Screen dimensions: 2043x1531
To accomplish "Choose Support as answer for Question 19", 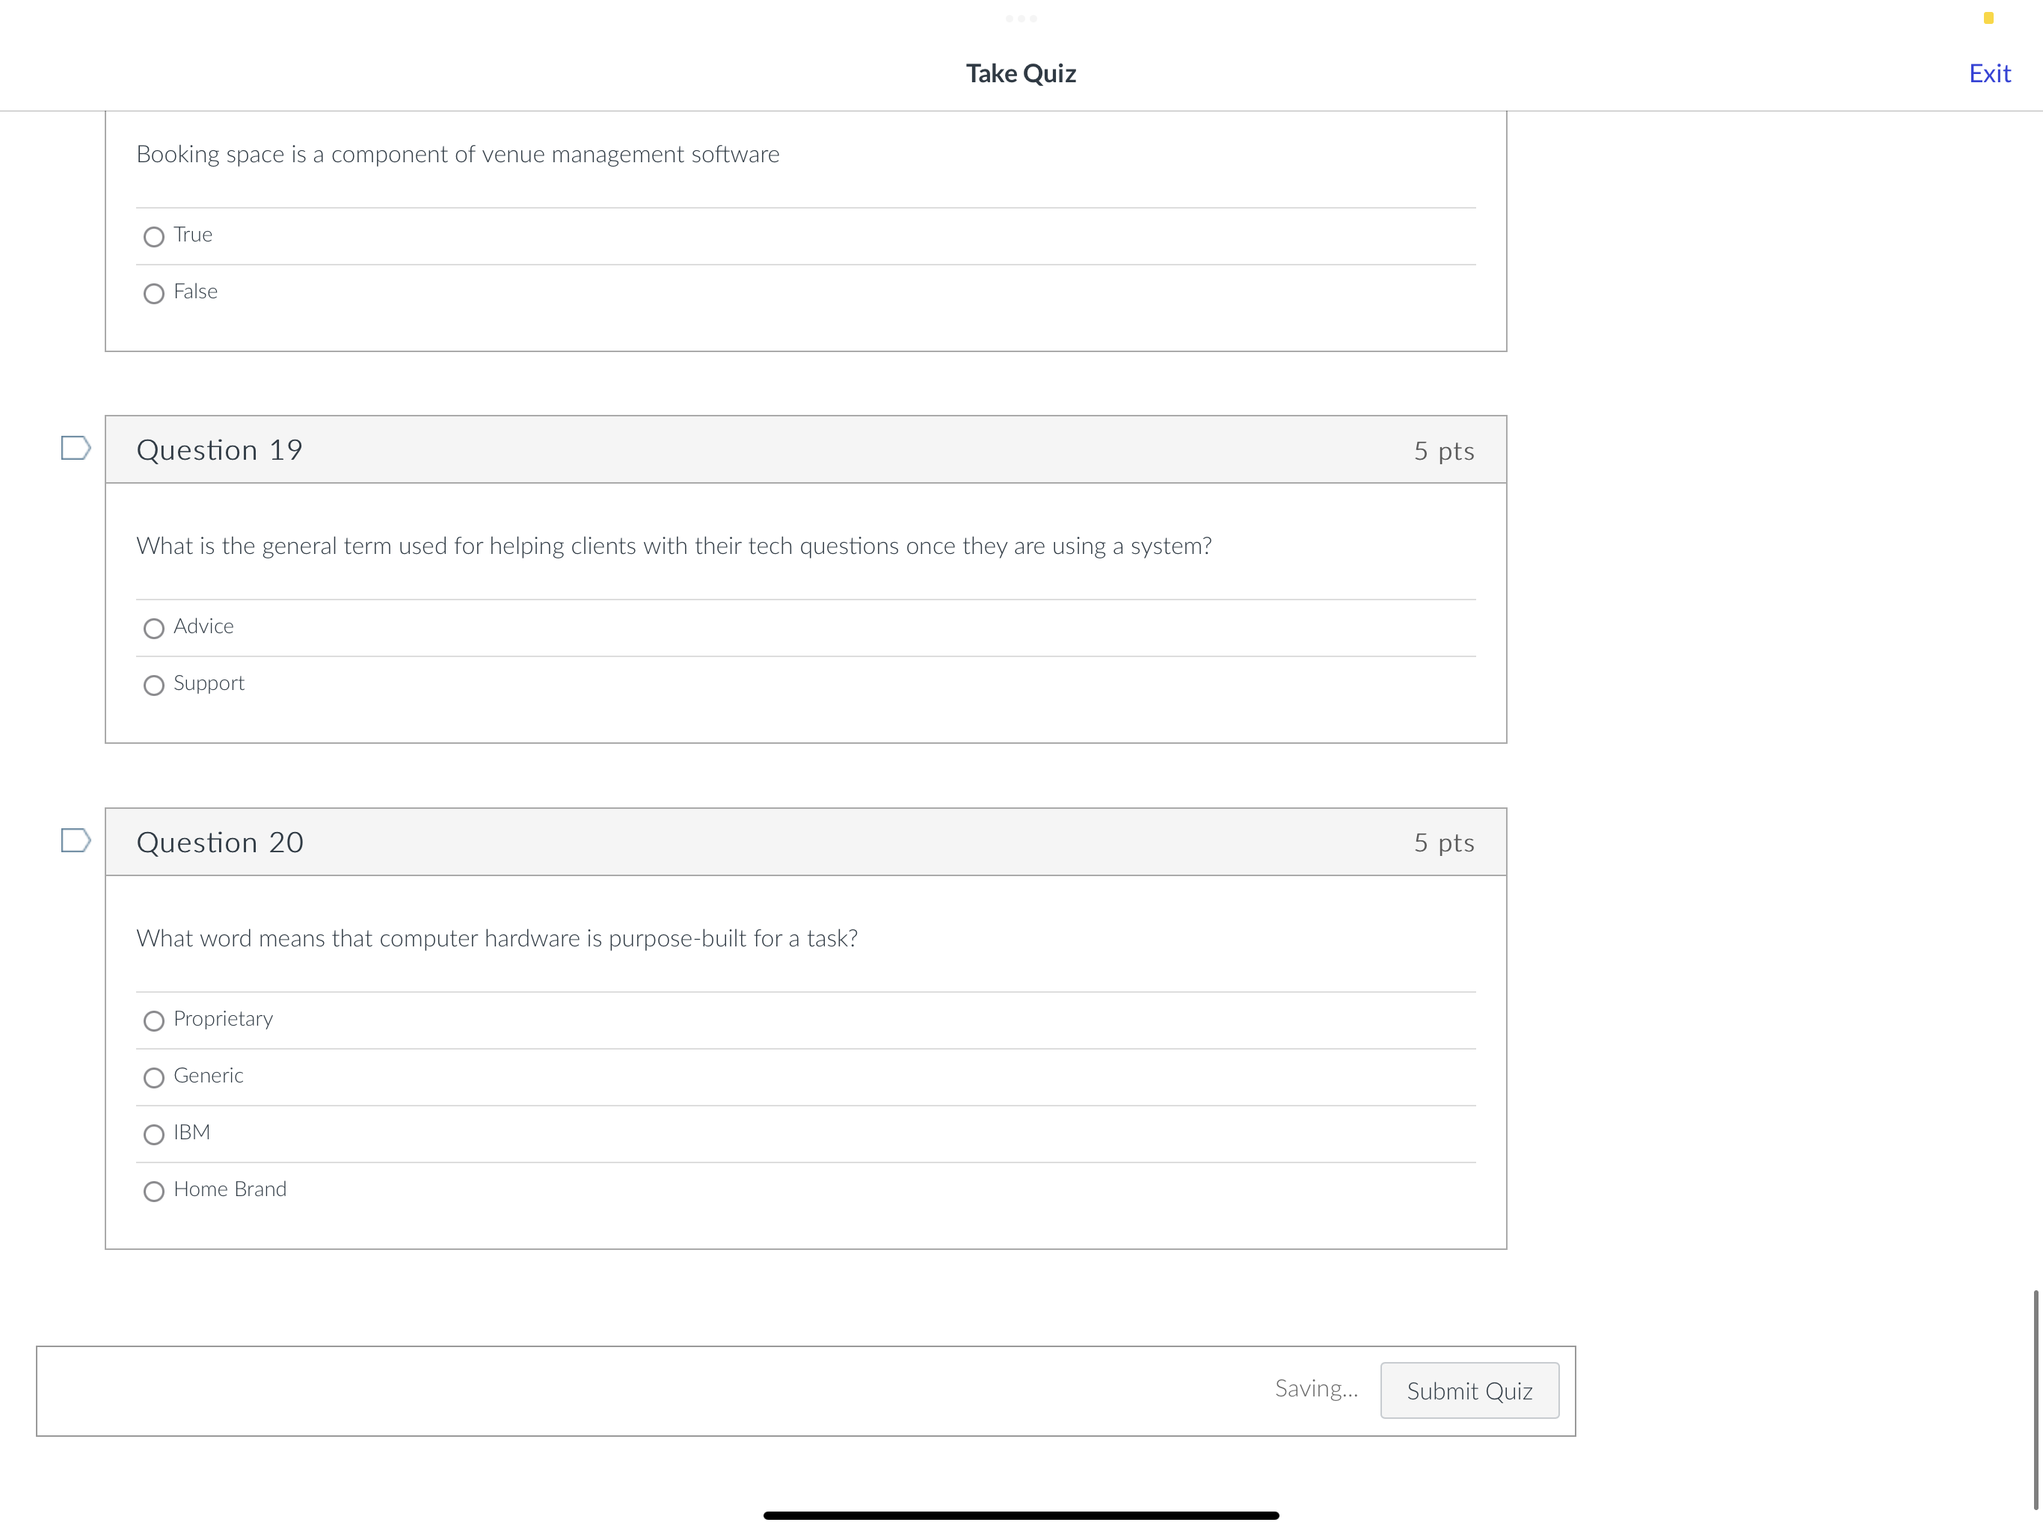I will coord(153,686).
